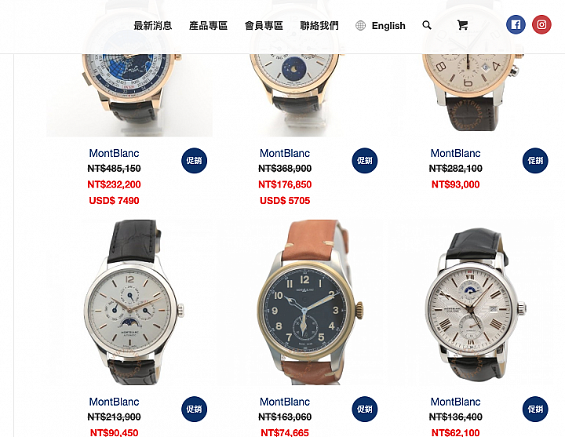This screenshot has width=565, height=437.
Task: Open the search magnifier icon
Action: 427,25
